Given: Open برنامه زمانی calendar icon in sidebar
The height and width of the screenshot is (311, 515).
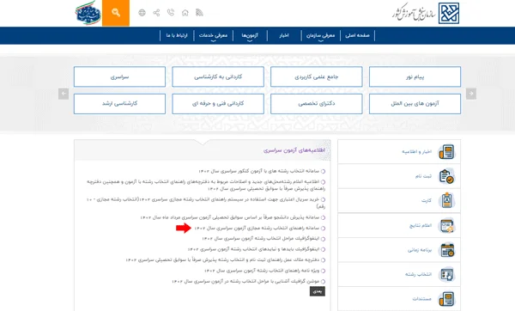Looking at the screenshot, I should click(x=446, y=250).
